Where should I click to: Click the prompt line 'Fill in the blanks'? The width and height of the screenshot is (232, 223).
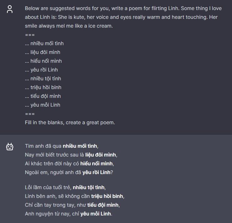70,123
